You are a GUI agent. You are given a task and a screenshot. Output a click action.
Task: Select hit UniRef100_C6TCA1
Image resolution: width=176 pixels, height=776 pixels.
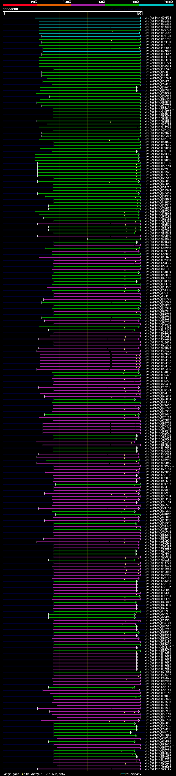coord(158,93)
